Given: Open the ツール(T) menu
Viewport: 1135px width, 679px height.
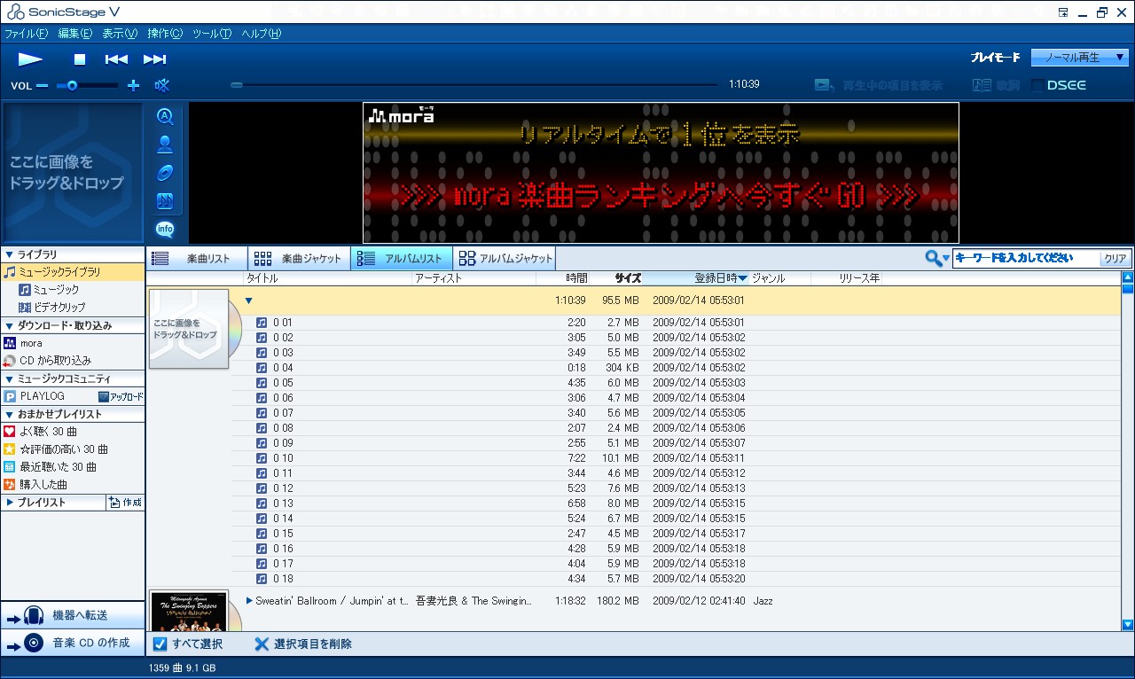Looking at the screenshot, I should 212,34.
